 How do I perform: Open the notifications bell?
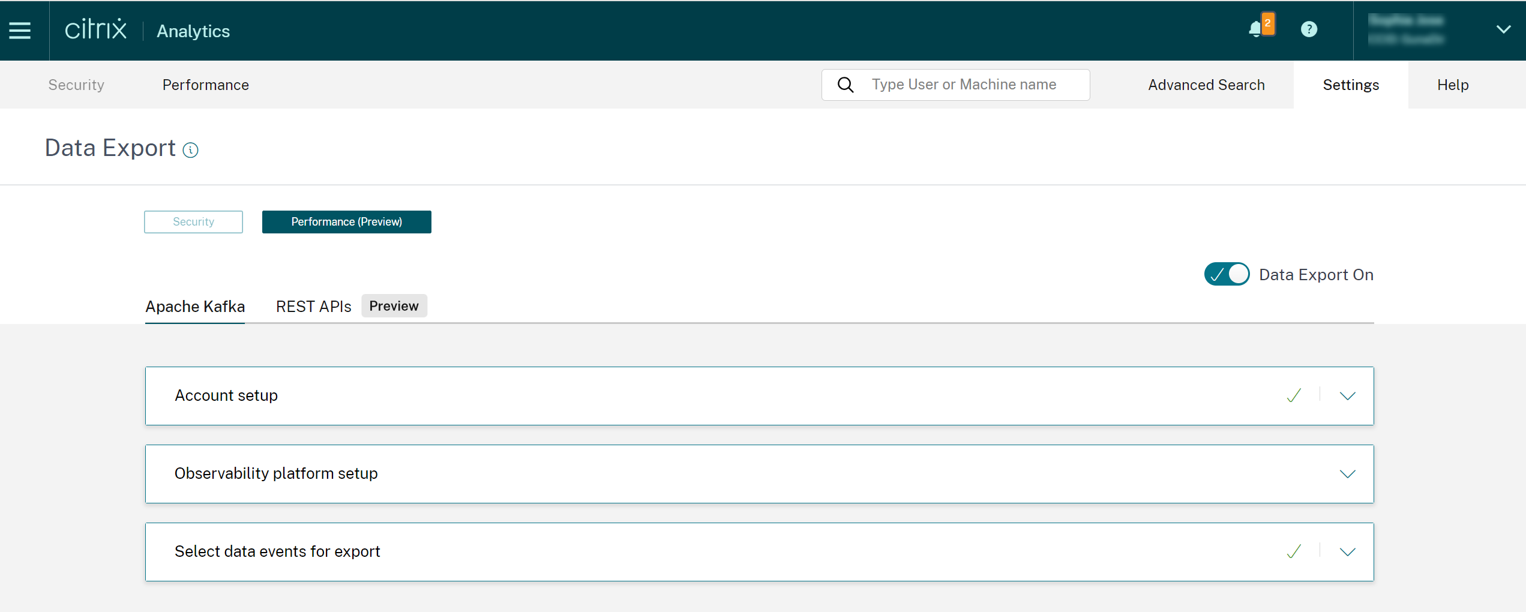(x=1255, y=29)
